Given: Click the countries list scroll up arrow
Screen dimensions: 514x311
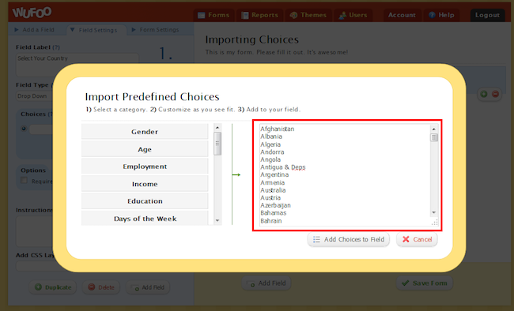Looking at the screenshot, I should [x=434, y=129].
